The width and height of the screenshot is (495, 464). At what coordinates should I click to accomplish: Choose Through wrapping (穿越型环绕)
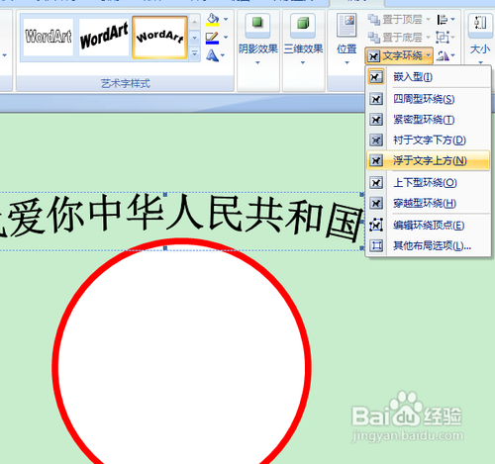[x=428, y=203]
